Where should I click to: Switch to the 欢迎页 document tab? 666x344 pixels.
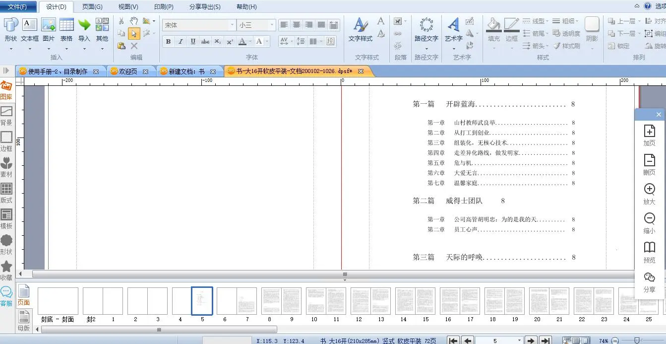click(129, 71)
